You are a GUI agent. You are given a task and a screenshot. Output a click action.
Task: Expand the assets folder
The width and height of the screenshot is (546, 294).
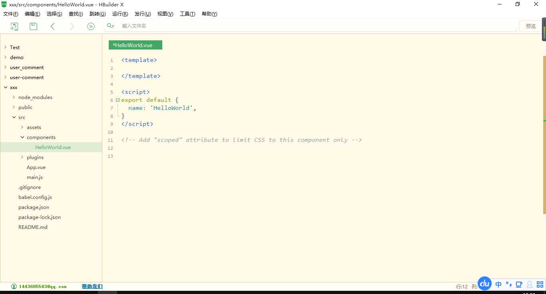[22, 127]
